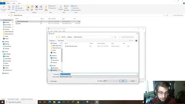Open the Mail app from the taskbar
Screen dimensions: 185x104
59,102
